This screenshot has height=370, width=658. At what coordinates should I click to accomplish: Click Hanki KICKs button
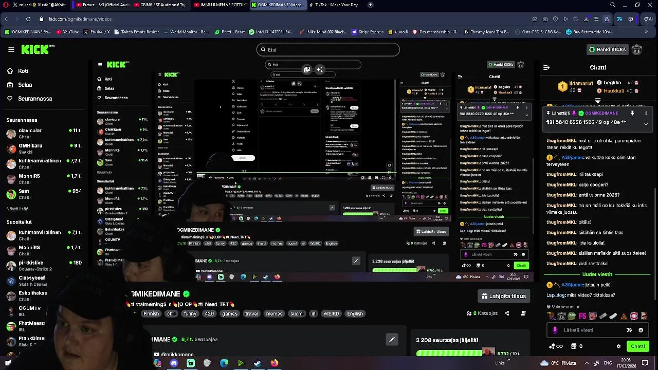coord(607,49)
